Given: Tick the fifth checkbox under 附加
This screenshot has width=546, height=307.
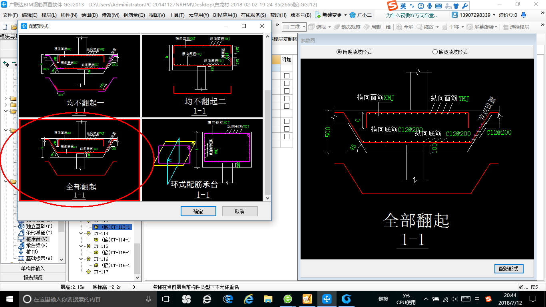Looking at the screenshot, I should [287, 106].
